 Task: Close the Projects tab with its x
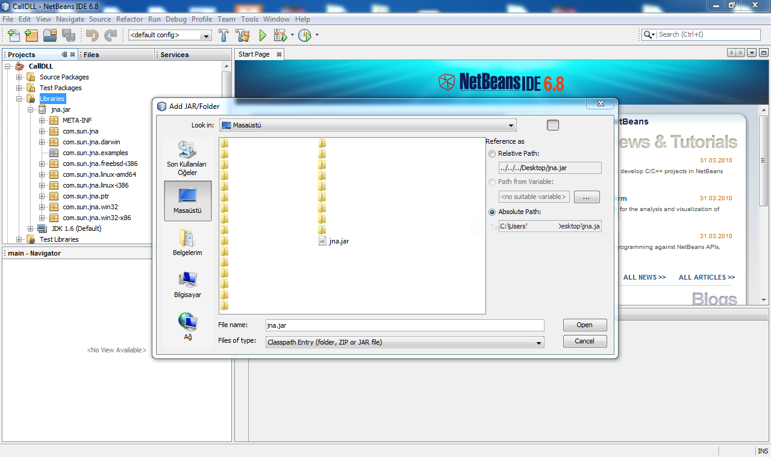pyautogui.click(x=72, y=54)
